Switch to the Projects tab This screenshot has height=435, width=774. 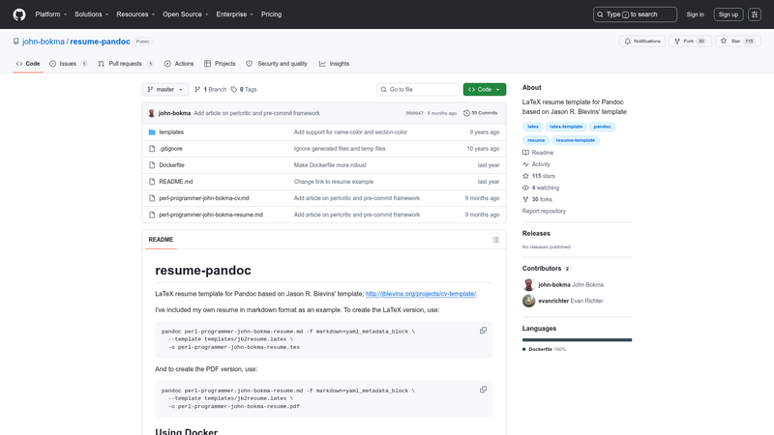point(220,64)
